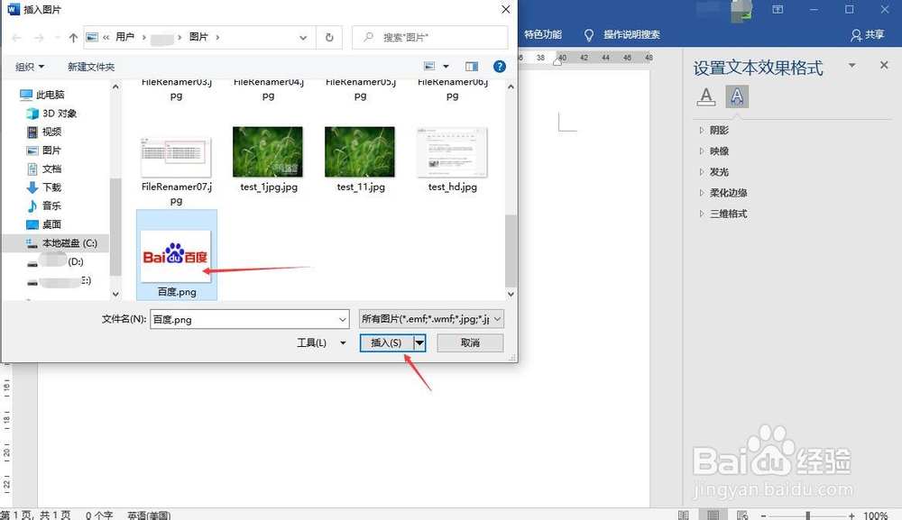The image size is (902, 520).
Task: Click the Cancel (取消) button
Action: [470, 343]
